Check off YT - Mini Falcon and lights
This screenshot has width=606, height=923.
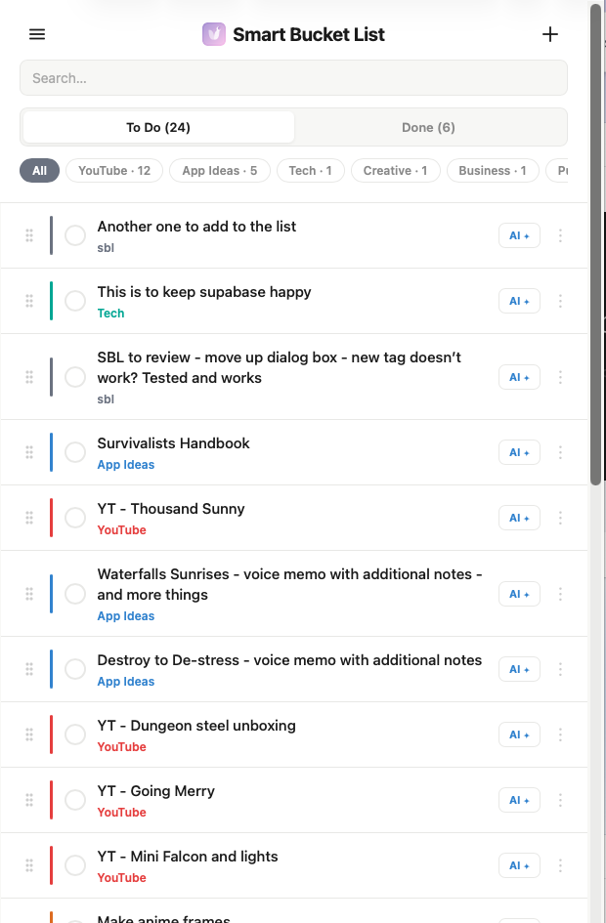click(x=75, y=864)
